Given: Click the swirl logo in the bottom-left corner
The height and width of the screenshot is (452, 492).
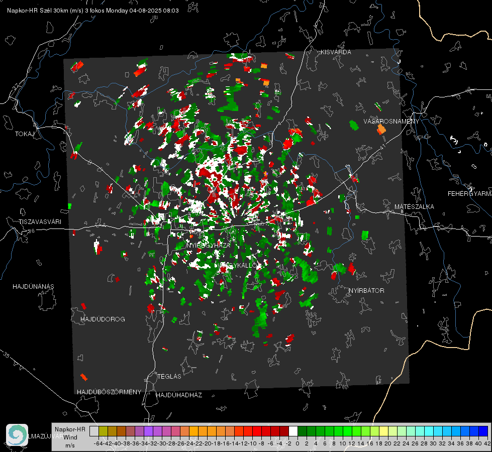Looking at the screenshot, I should (17, 435).
